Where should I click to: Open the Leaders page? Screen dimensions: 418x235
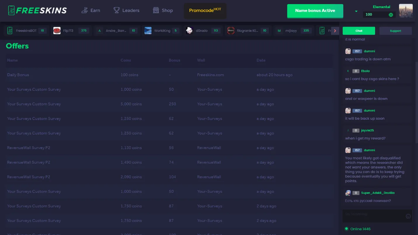(126, 11)
